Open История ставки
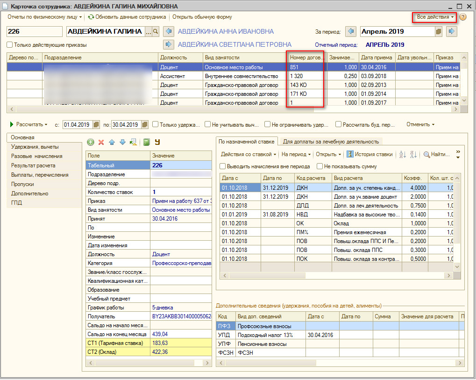 pos(369,154)
